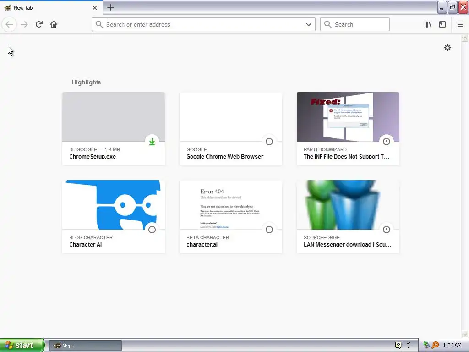Click the page scrollbar down arrow
Viewport: 469px width, 352px height.
(465, 335)
